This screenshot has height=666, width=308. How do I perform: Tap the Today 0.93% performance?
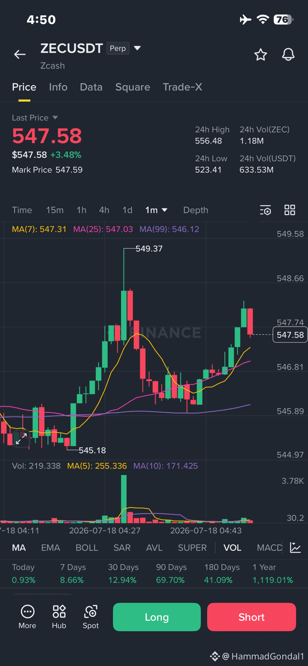23,573
